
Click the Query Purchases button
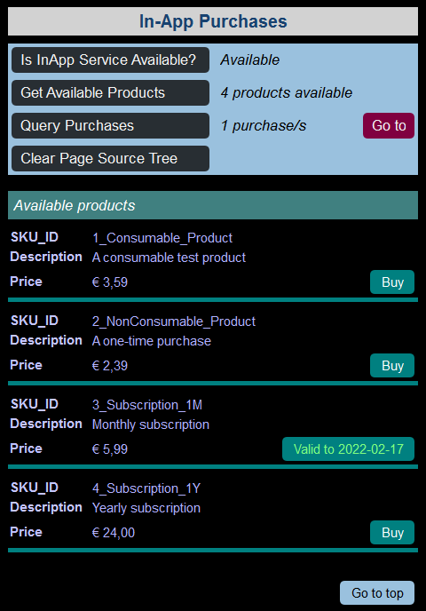click(x=110, y=125)
